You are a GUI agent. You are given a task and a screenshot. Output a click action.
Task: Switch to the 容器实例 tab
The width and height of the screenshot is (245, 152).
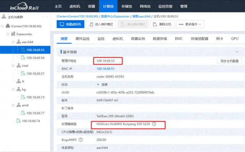(138, 39)
